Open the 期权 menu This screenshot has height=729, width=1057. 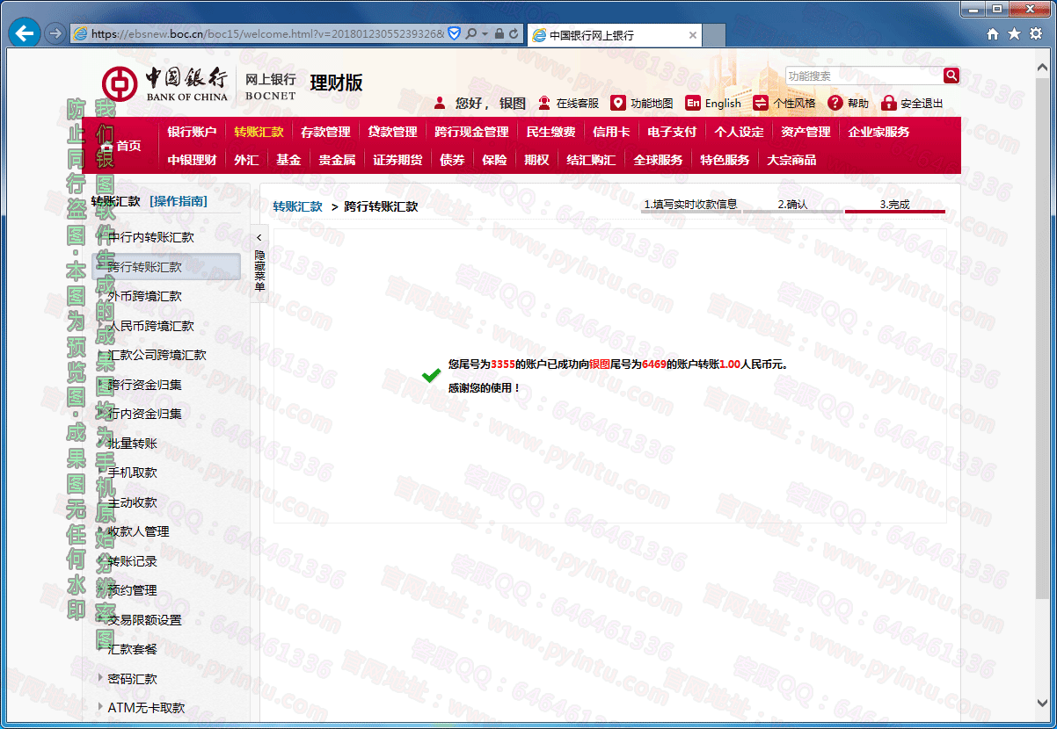tap(536, 160)
